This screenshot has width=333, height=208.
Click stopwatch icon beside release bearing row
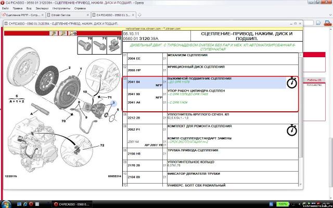tap(291, 83)
